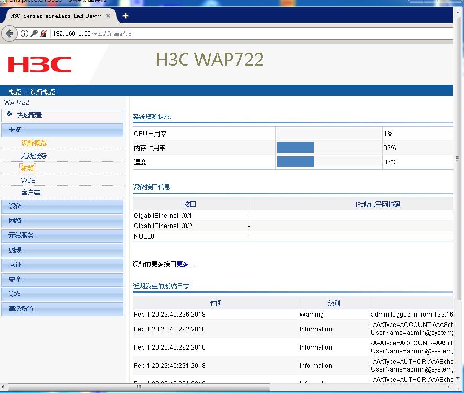
Task: Open 快速配置 quick setup item
Action: (x=62, y=115)
